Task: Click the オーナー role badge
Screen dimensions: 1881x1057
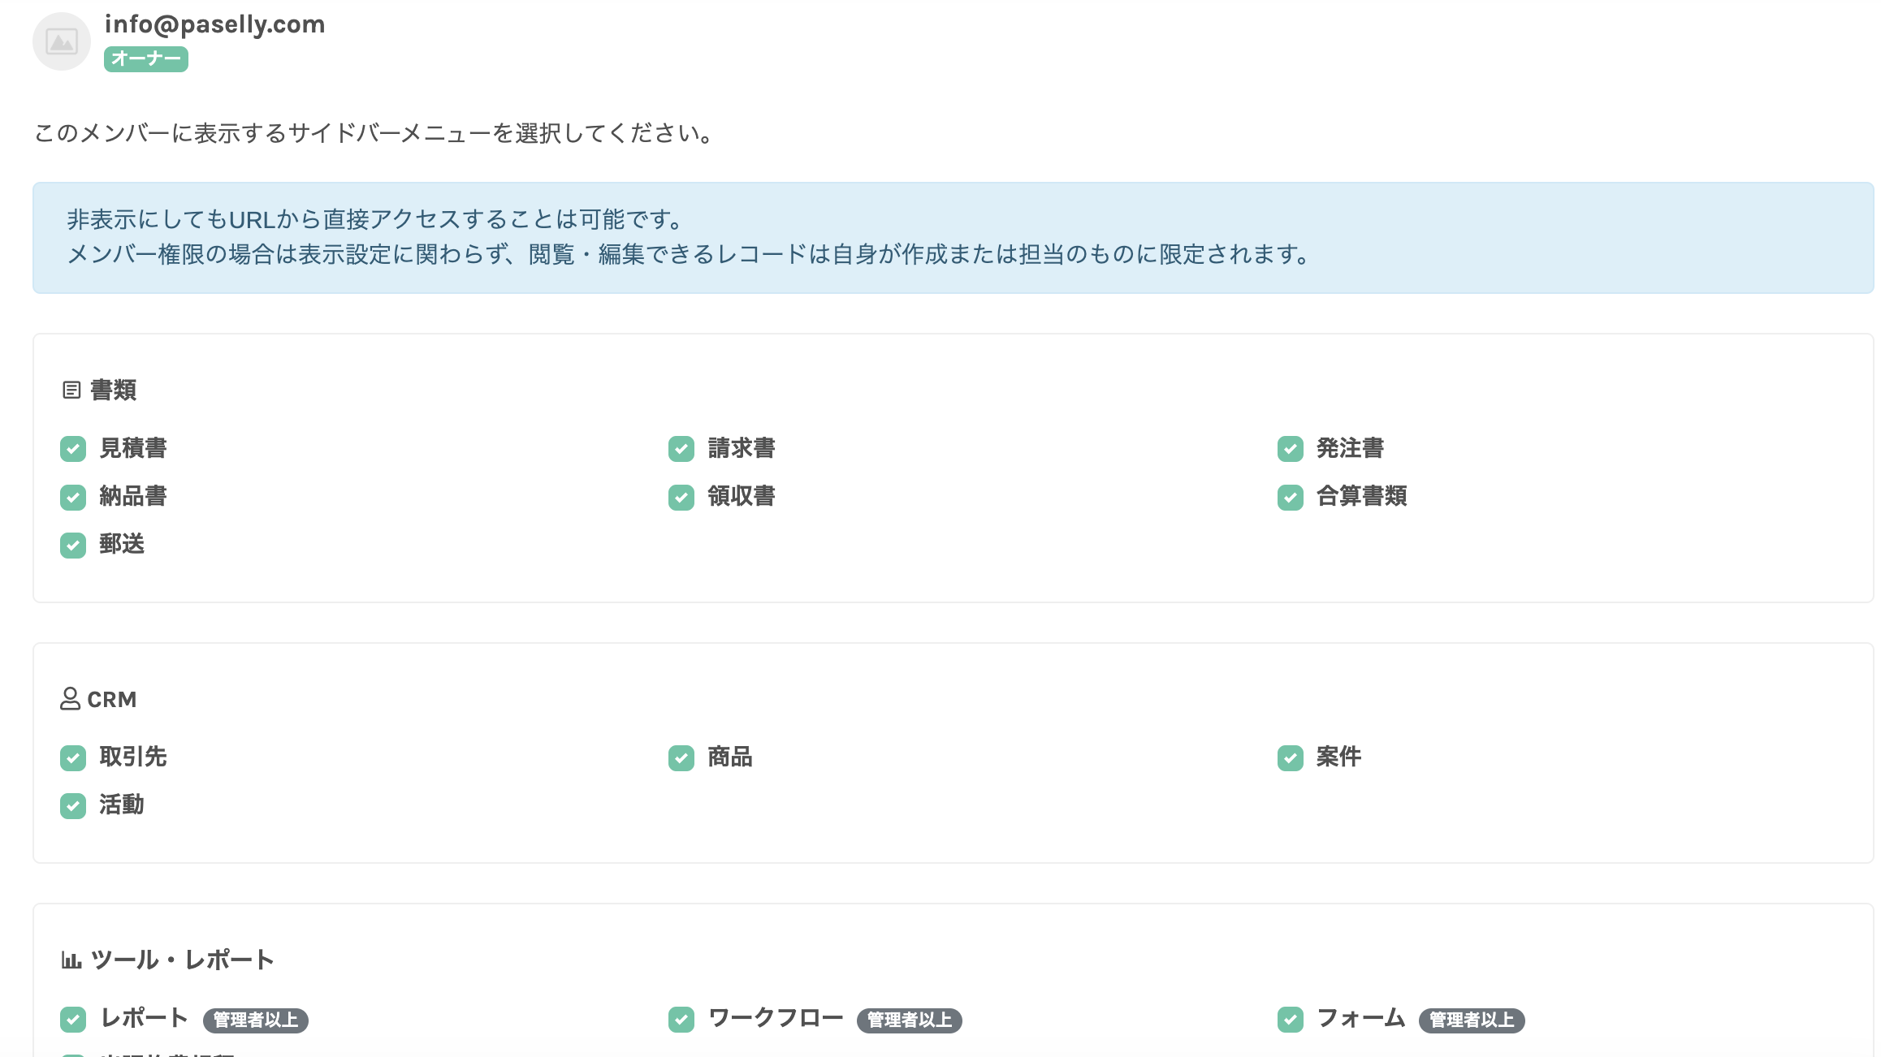Action: [x=146, y=58]
